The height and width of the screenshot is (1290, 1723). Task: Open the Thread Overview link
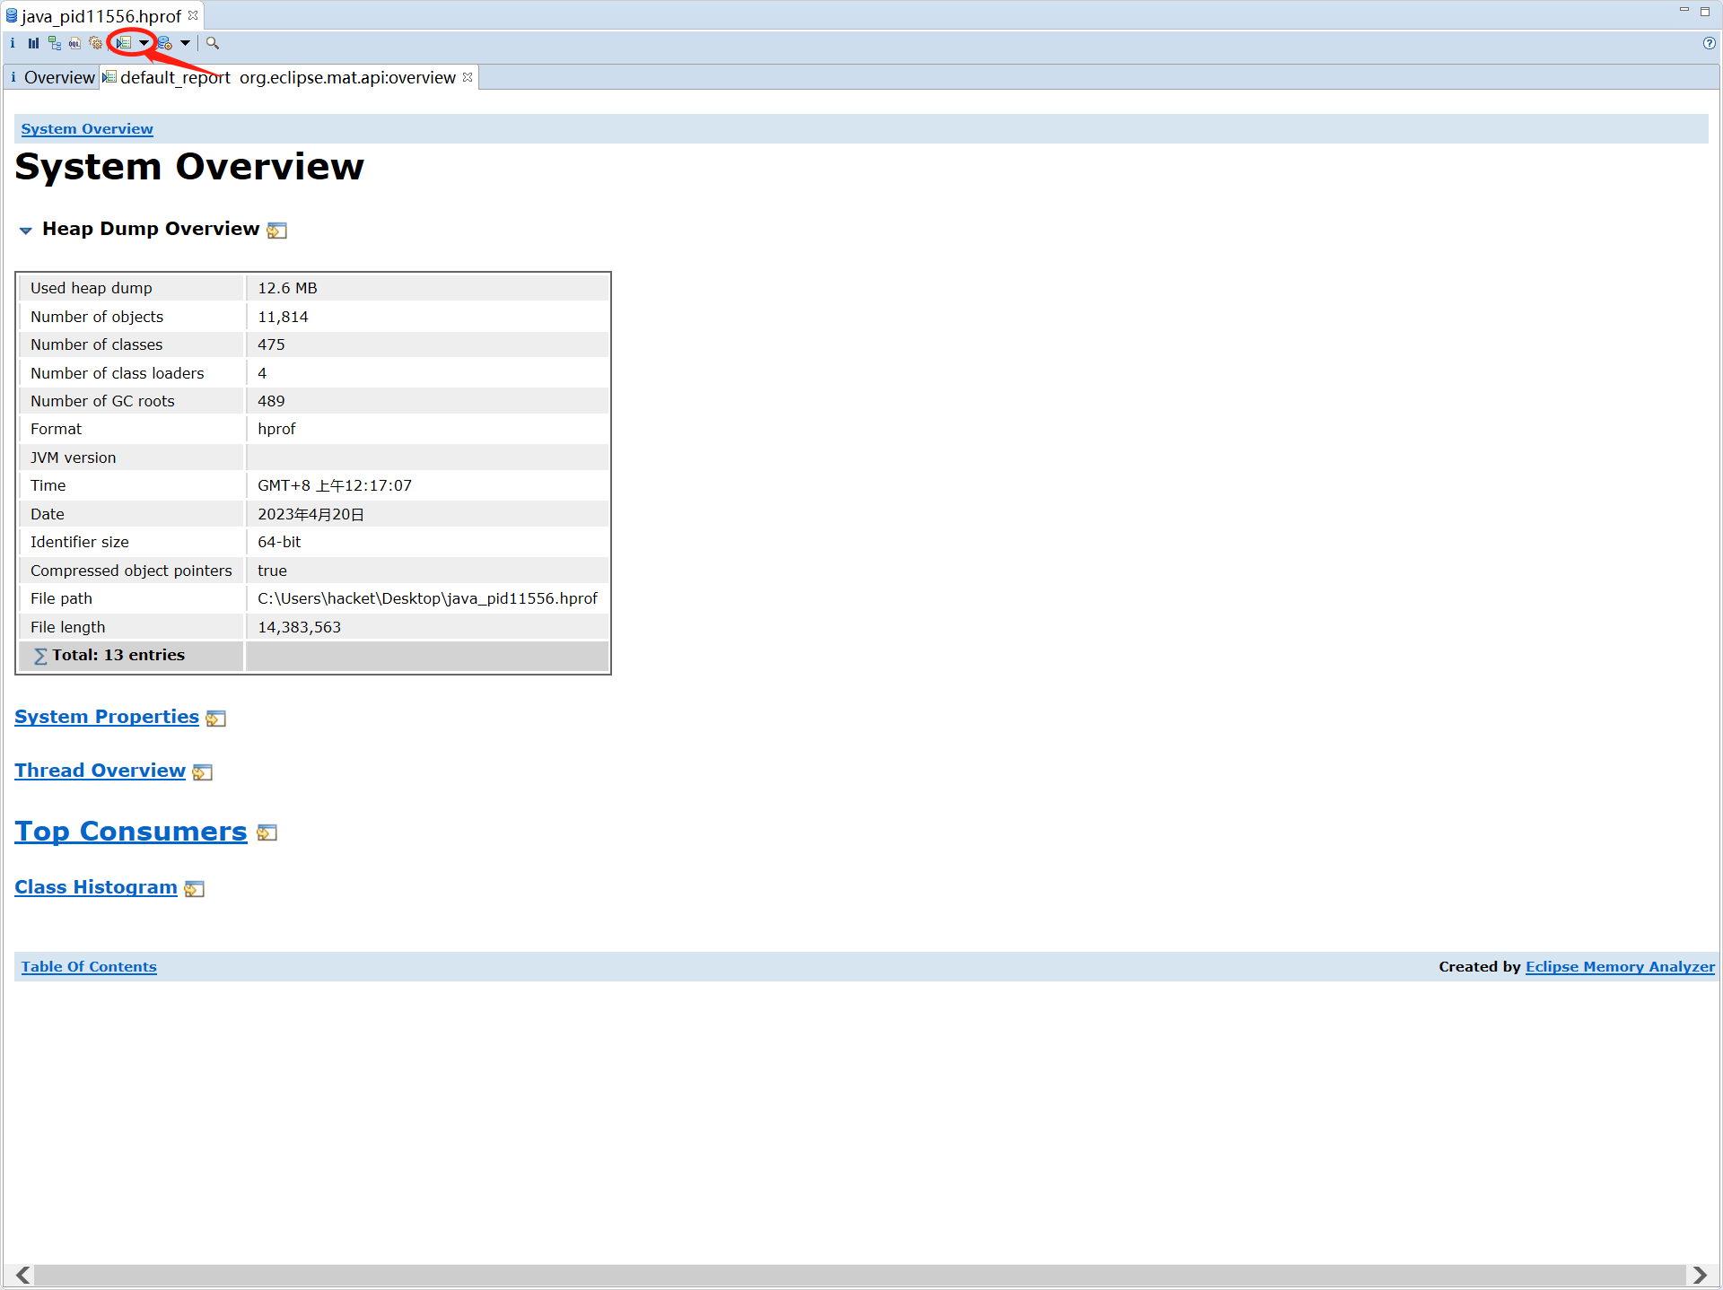(x=100, y=771)
